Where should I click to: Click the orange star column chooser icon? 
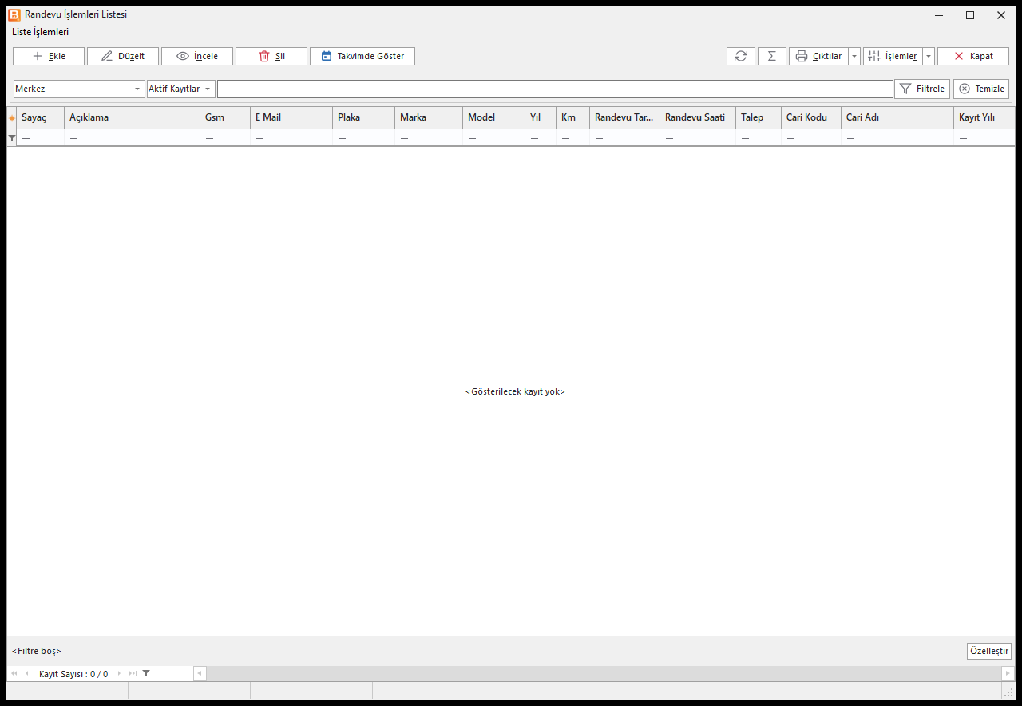(x=12, y=117)
